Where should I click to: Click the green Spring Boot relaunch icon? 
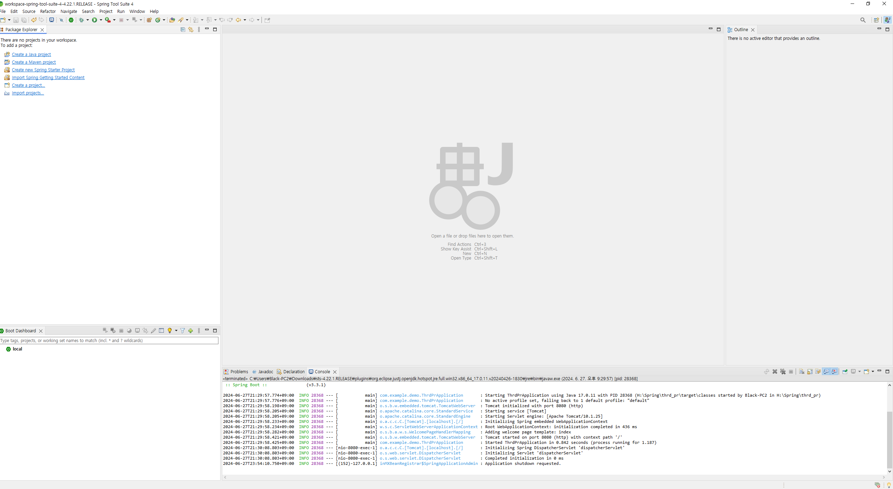pos(71,20)
